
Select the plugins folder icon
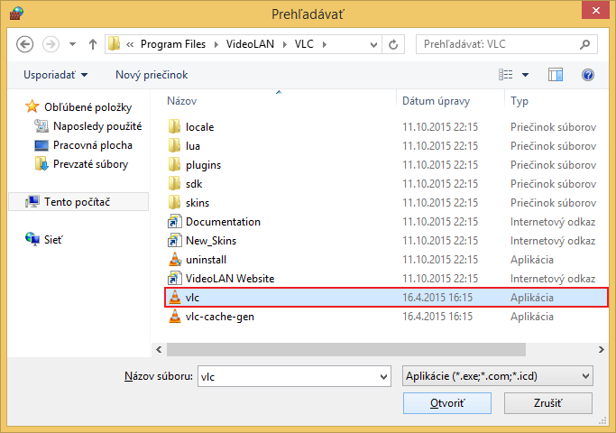[x=174, y=165]
